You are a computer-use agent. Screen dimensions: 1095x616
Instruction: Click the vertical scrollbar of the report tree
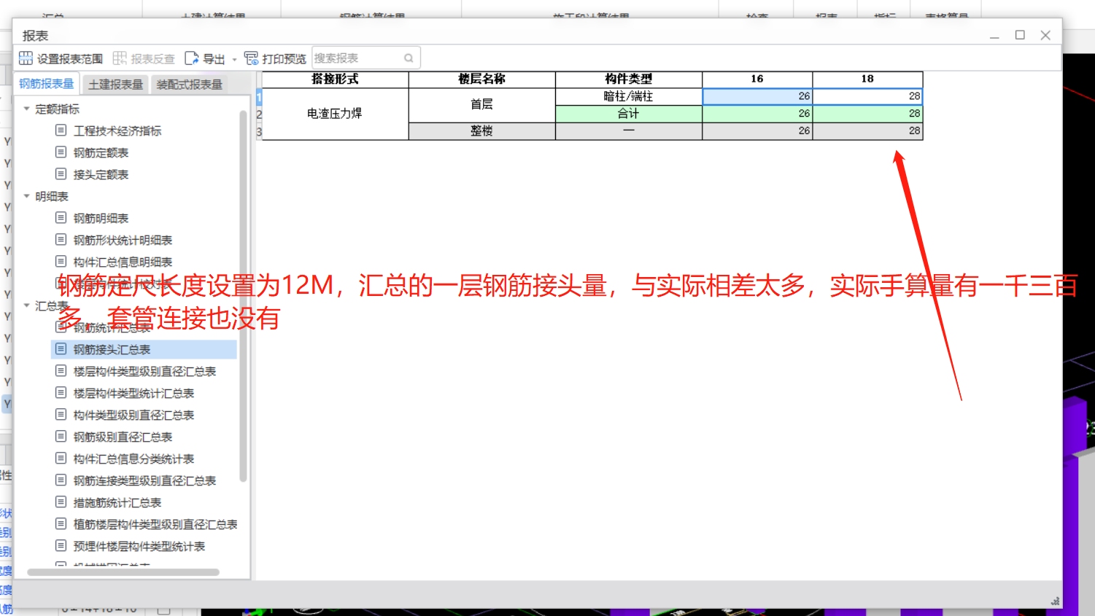(243, 295)
